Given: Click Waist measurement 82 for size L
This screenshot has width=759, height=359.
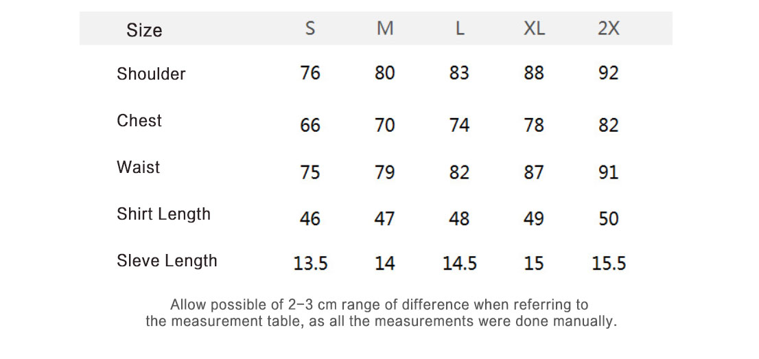Looking at the screenshot, I should tap(459, 172).
